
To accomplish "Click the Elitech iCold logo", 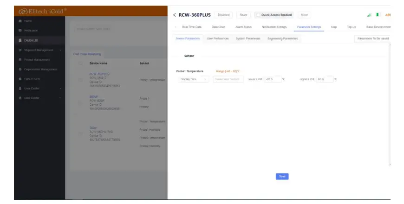I will (43, 11).
